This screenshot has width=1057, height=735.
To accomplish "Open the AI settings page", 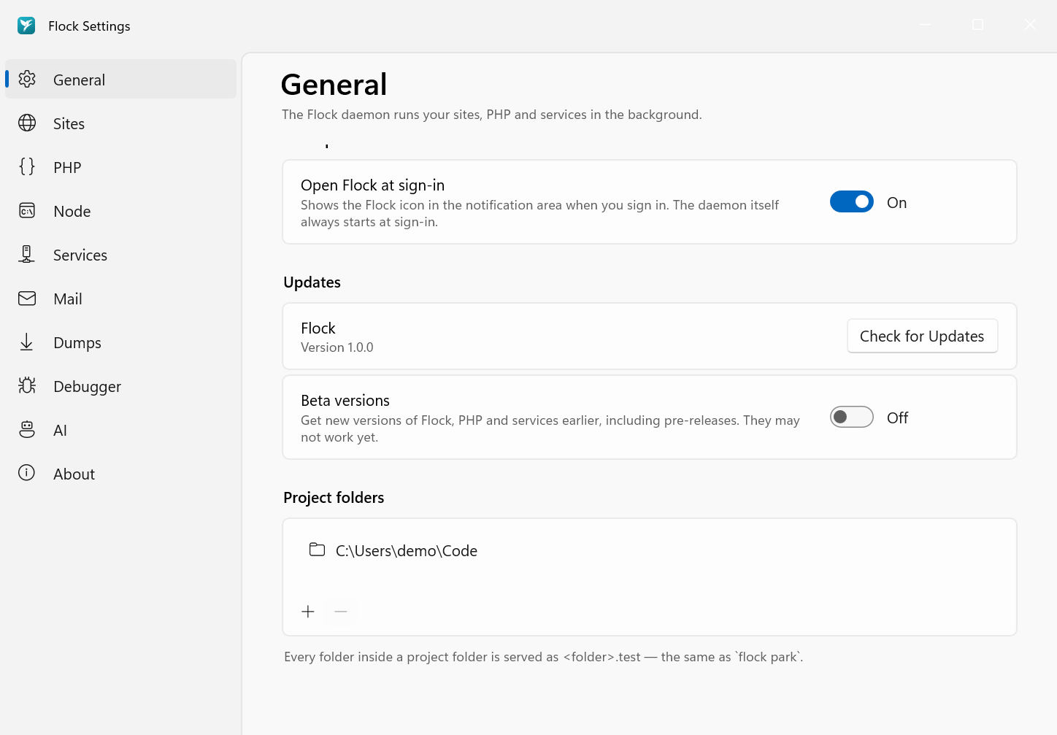I will 121,430.
